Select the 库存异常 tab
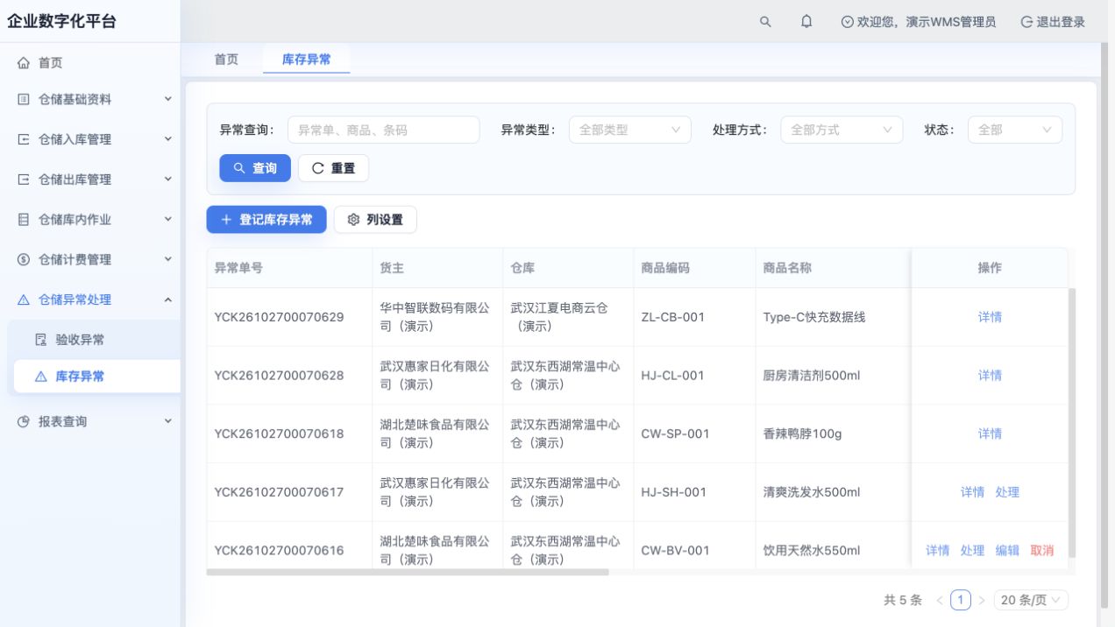 pyautogui.click(x=306, y=60)
